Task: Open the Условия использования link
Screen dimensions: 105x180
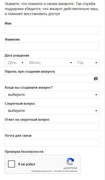Action: tap(66, 171)
